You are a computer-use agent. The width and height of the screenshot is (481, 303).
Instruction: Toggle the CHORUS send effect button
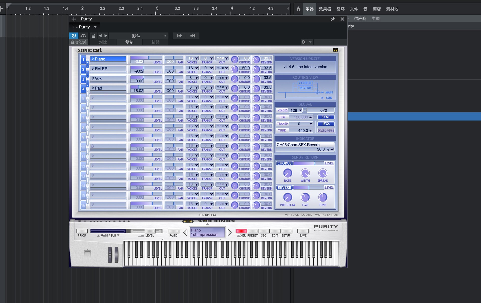284,163
